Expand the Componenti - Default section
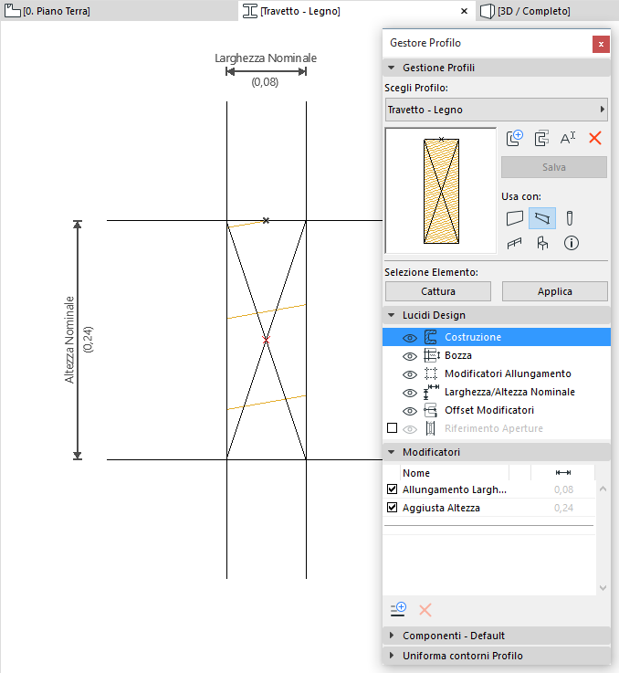This screenshot has width=619, height=673. (x=392, y=636)
